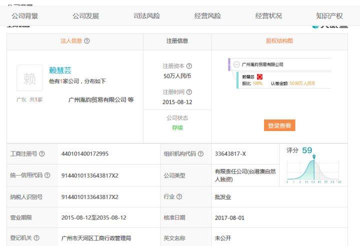Click 有限责任公司(台港澳自然人独资) company type
Image resolution: width=360 pixels, height=246 pixels.
245,175
